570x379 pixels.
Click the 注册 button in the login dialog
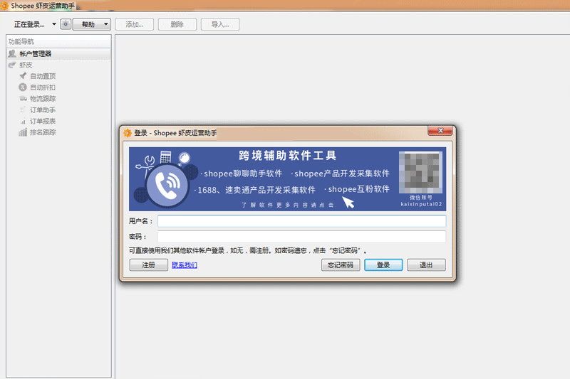click(148, 265)
